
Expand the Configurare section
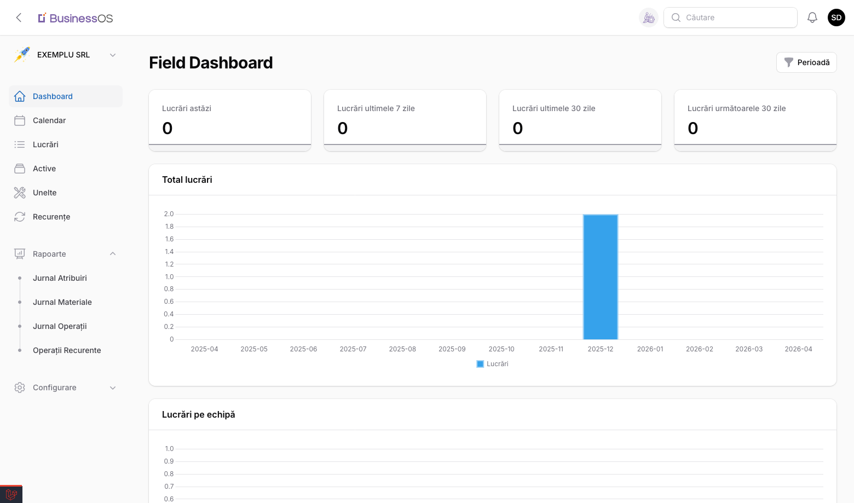click(x=113, y=388)
